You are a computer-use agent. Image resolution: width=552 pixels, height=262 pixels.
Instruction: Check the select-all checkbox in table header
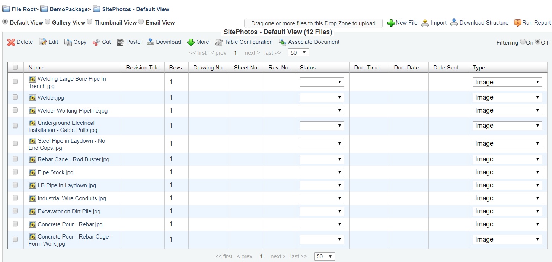pos(15,67)
